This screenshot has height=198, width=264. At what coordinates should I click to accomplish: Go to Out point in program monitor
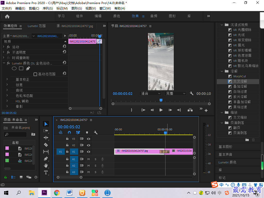click(x=179, y=110)
